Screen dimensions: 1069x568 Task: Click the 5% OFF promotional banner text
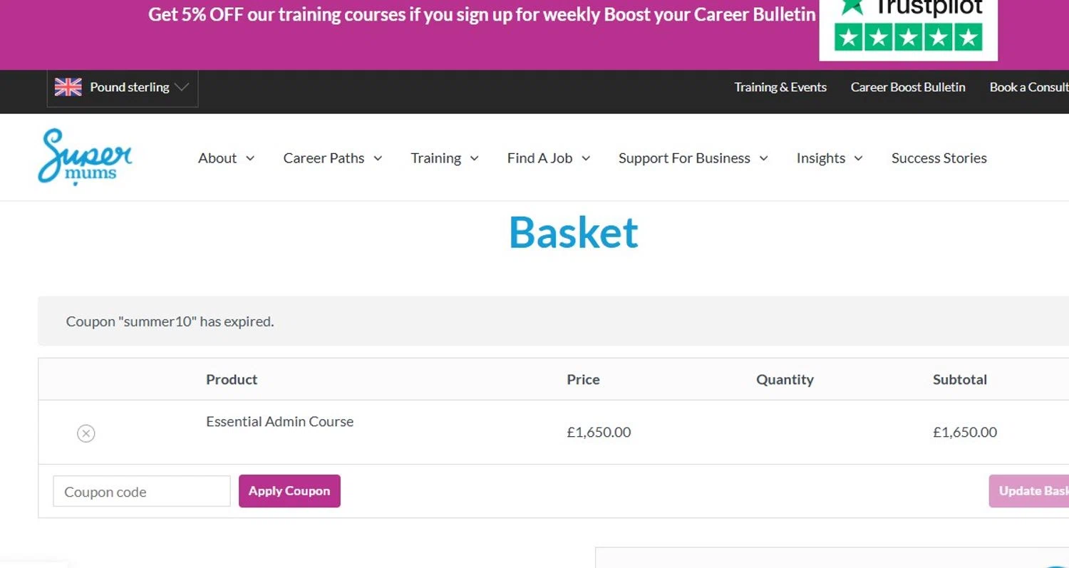click(x=482, y=14)
